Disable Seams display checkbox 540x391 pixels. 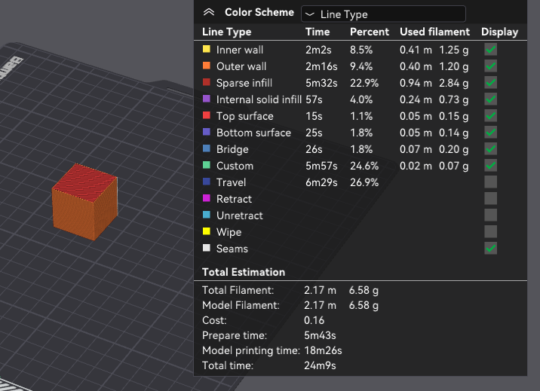pos(490,249)
